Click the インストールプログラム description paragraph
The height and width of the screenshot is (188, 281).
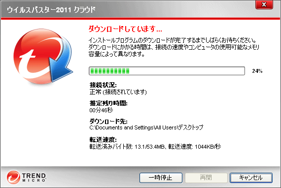click(x=174, y=47)
